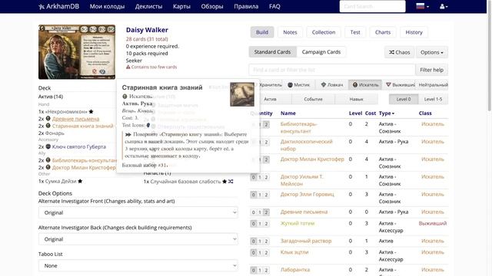The height and width of the screenshot is (276, 492).
Task: Open Daisy Walker investigator link
Action: point(147,30)
